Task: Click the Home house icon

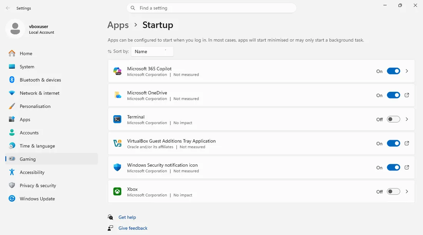Action: (12, 53)
